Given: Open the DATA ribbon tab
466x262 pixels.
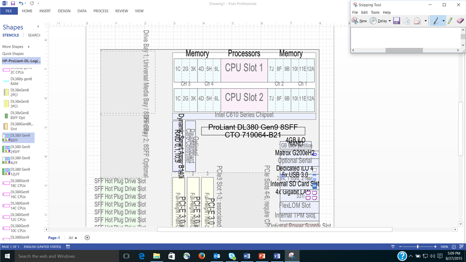Looking at the screenshot, I should pos(82,11).
